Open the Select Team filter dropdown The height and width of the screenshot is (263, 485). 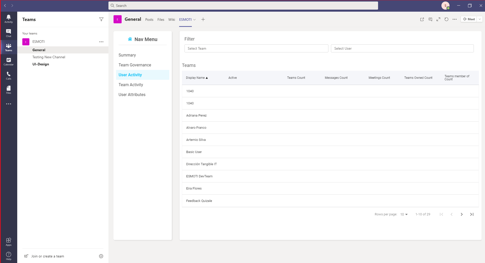pyautogui.click(x=256, y=48)
